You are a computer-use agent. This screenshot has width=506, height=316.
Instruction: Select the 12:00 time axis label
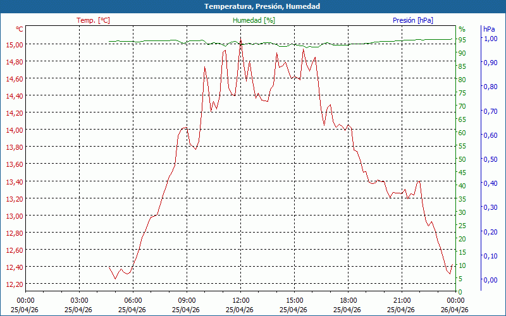(240, 300)
